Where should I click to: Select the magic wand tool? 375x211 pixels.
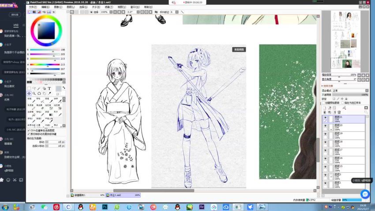(39, 89)
